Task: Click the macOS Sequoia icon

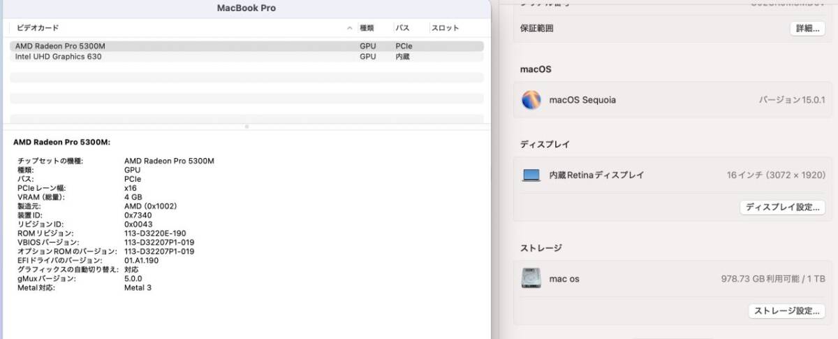Action: (531, 100)
